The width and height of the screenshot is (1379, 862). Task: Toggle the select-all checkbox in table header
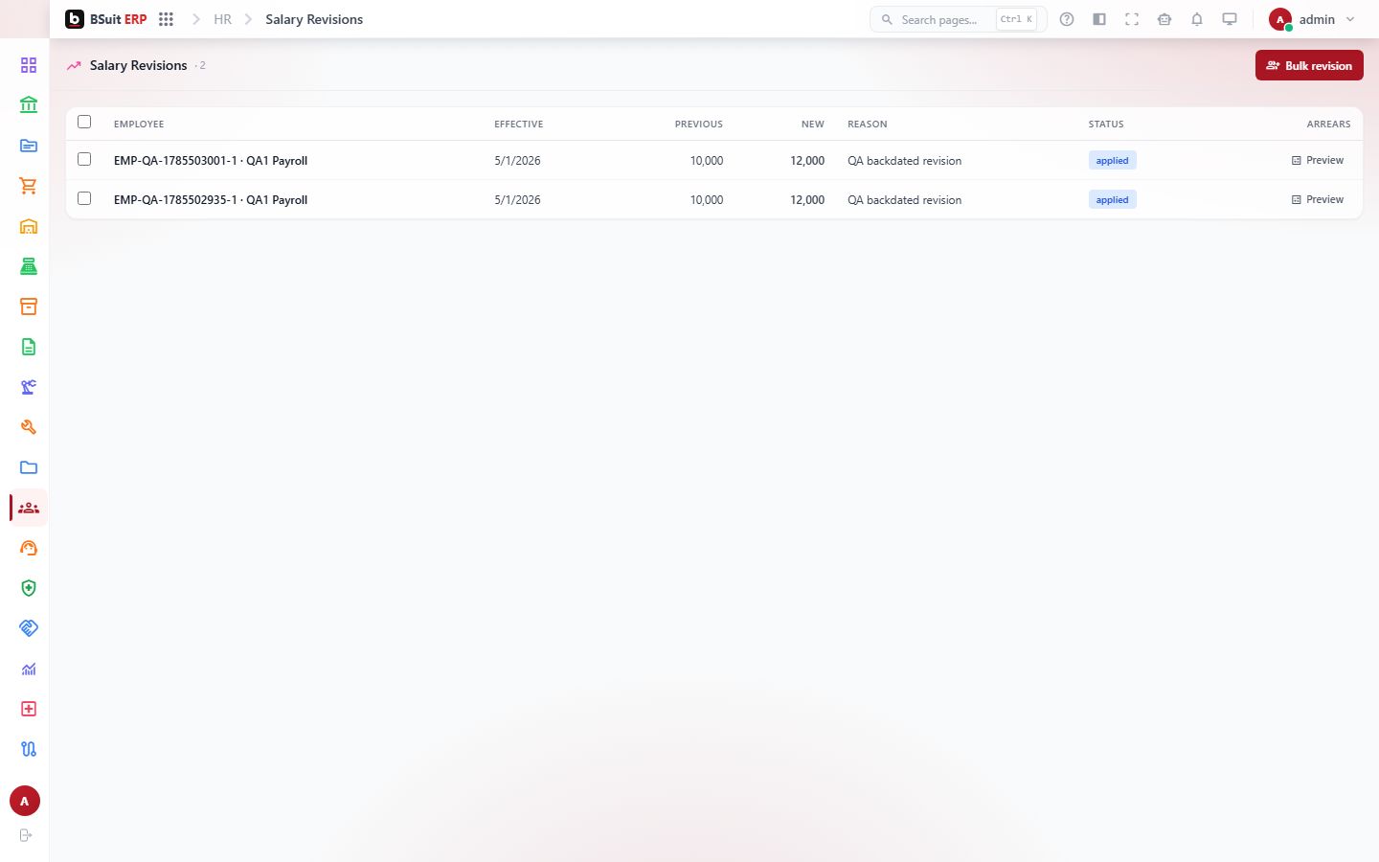click(x=84, y=122)
